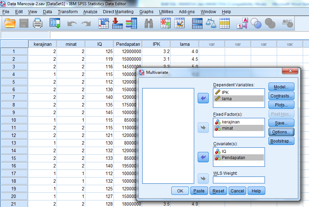Click the Print icon in toolbar
309x207 pixels.
(x=37, y=24)
